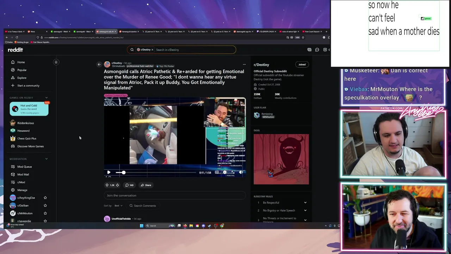Click the video scrubber handle
Image resolution: width=451 pixels, height=254 pixels.
pyautogui.click(x=123, y=173)
